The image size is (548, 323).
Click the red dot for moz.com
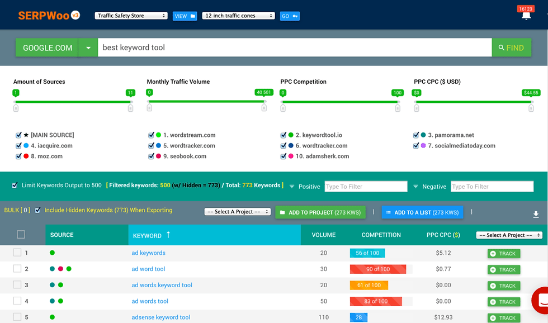pos(26,156)
